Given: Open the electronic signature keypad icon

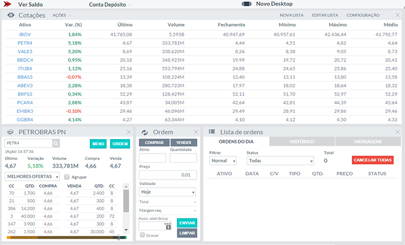Looking at the screenshot, I should (168, 226).
